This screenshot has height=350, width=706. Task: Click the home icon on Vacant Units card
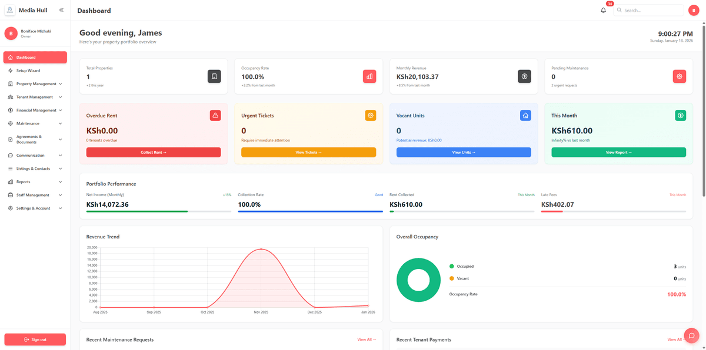(525, 115)
